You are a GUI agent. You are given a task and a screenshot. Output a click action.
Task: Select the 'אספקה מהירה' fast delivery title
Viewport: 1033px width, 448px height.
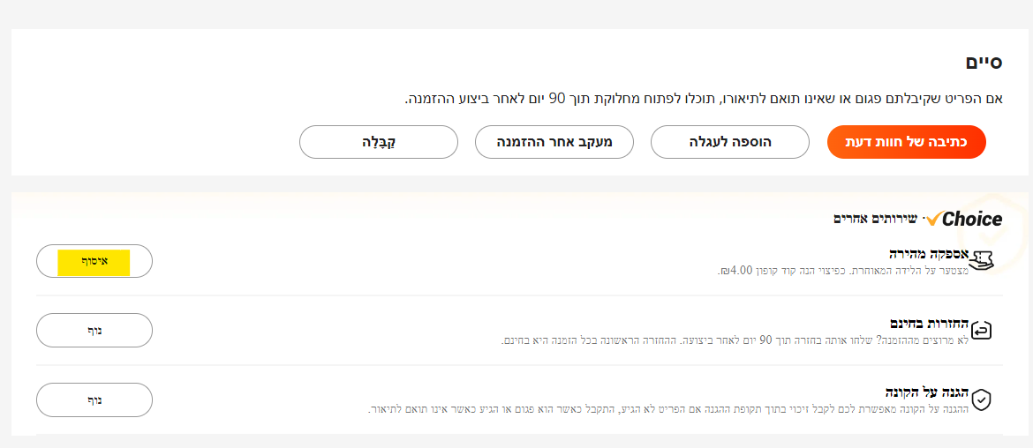pyautogui.click(x=929, y=254)
